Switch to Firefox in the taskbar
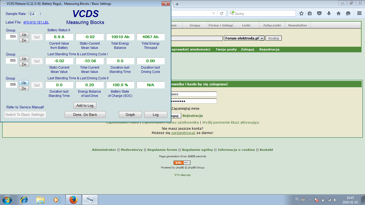This screenshot has width=365, height=205. point(73,200)
